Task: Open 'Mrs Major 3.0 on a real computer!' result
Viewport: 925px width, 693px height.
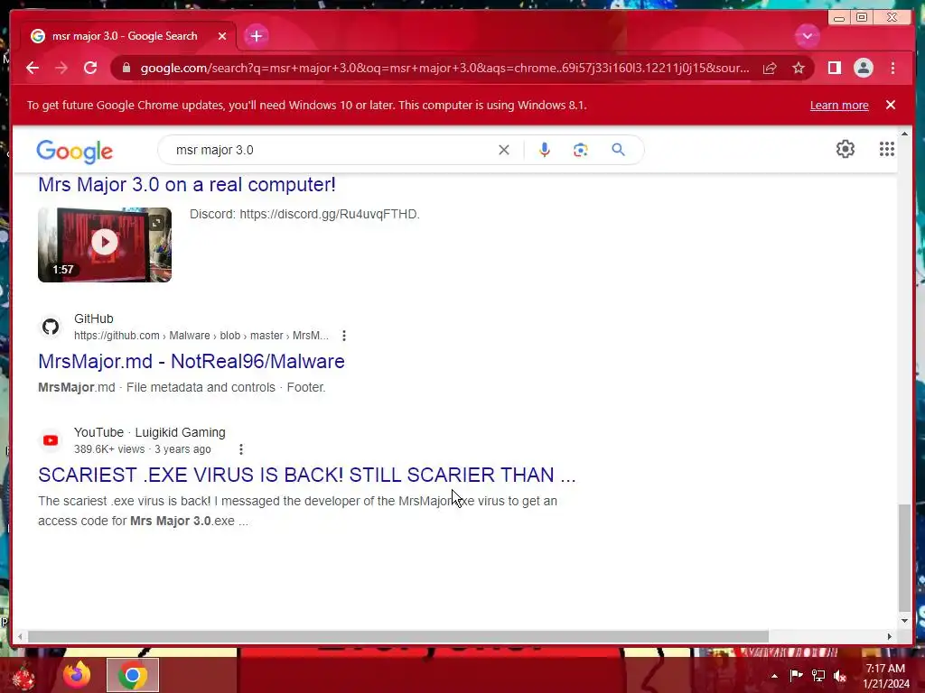Action: 187,184
